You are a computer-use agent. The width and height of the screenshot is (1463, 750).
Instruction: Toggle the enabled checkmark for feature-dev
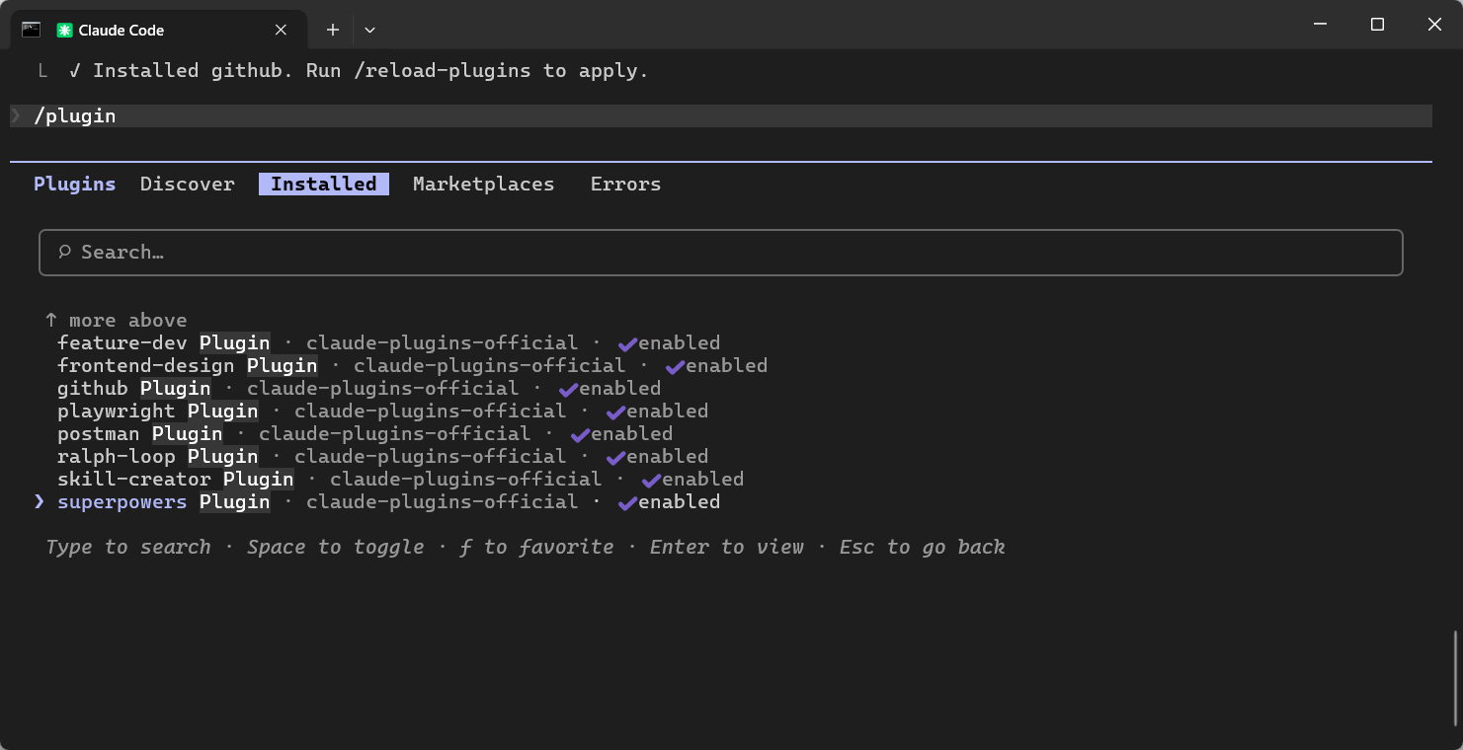627,343
